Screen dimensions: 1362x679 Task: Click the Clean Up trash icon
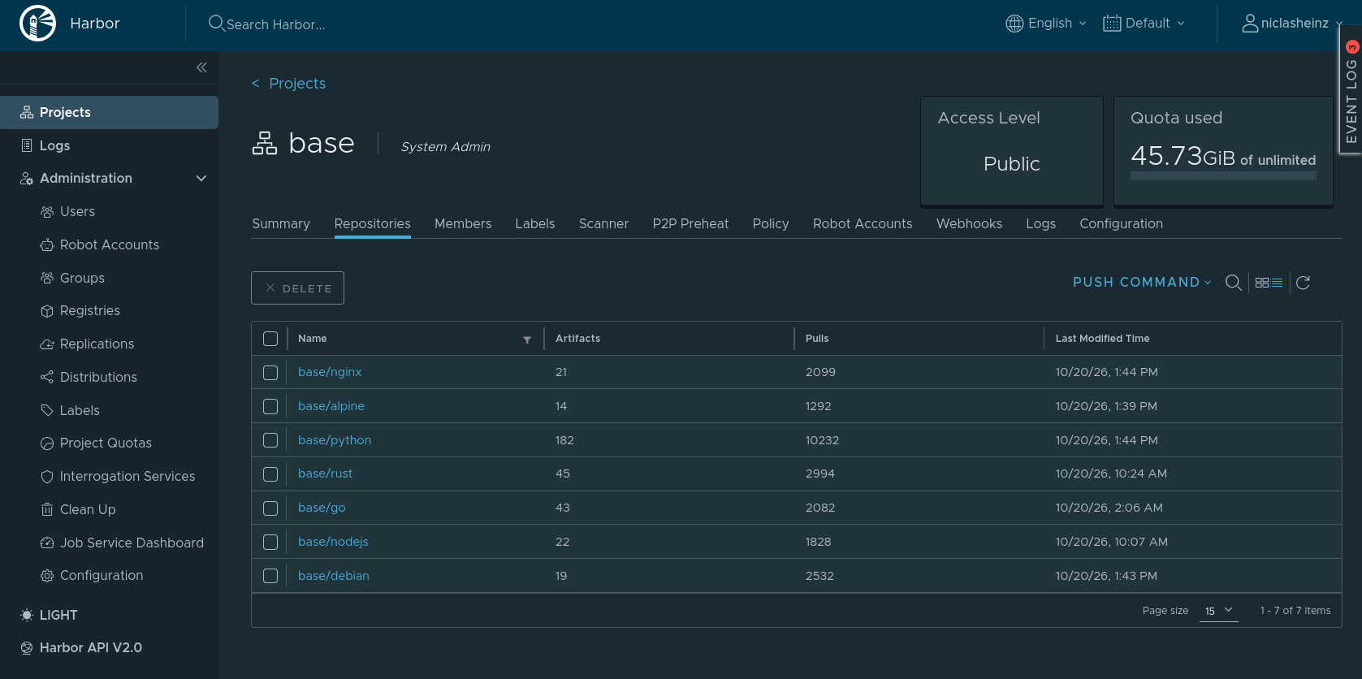coord(47,510)
